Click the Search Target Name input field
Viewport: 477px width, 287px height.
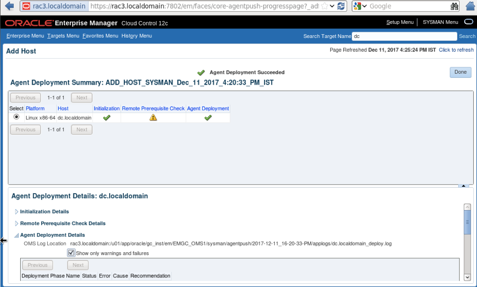click(x=404, y=36)
